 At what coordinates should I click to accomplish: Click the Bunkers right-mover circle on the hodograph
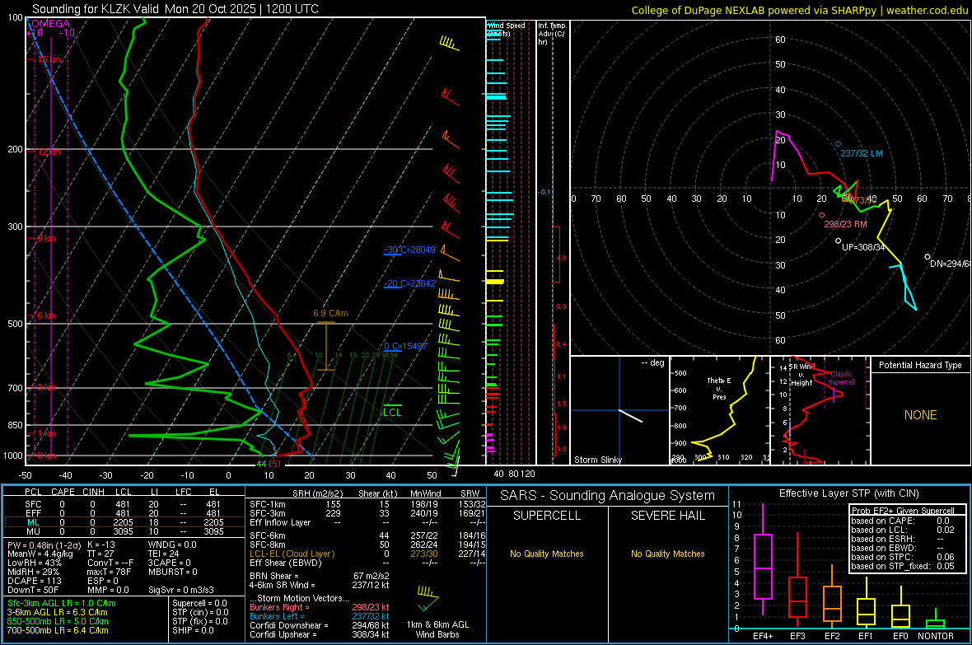pos(822,215)
